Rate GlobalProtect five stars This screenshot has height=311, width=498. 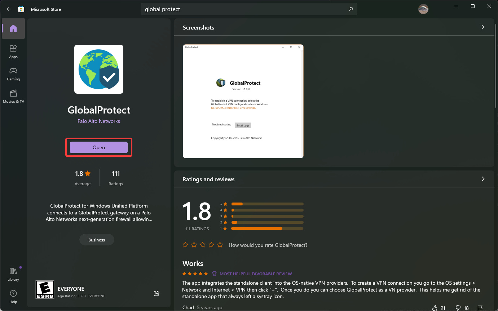click(220, 245)
